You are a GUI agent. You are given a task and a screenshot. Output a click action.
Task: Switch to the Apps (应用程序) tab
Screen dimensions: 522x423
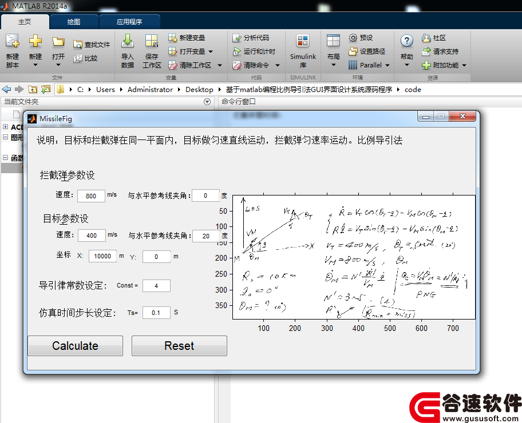pos(129,22)
